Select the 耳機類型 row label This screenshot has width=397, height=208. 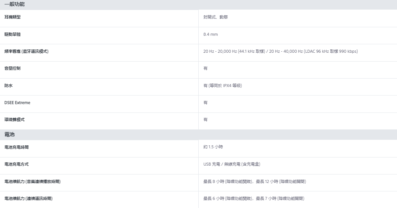pyautogui.click(x=13, y=17)
